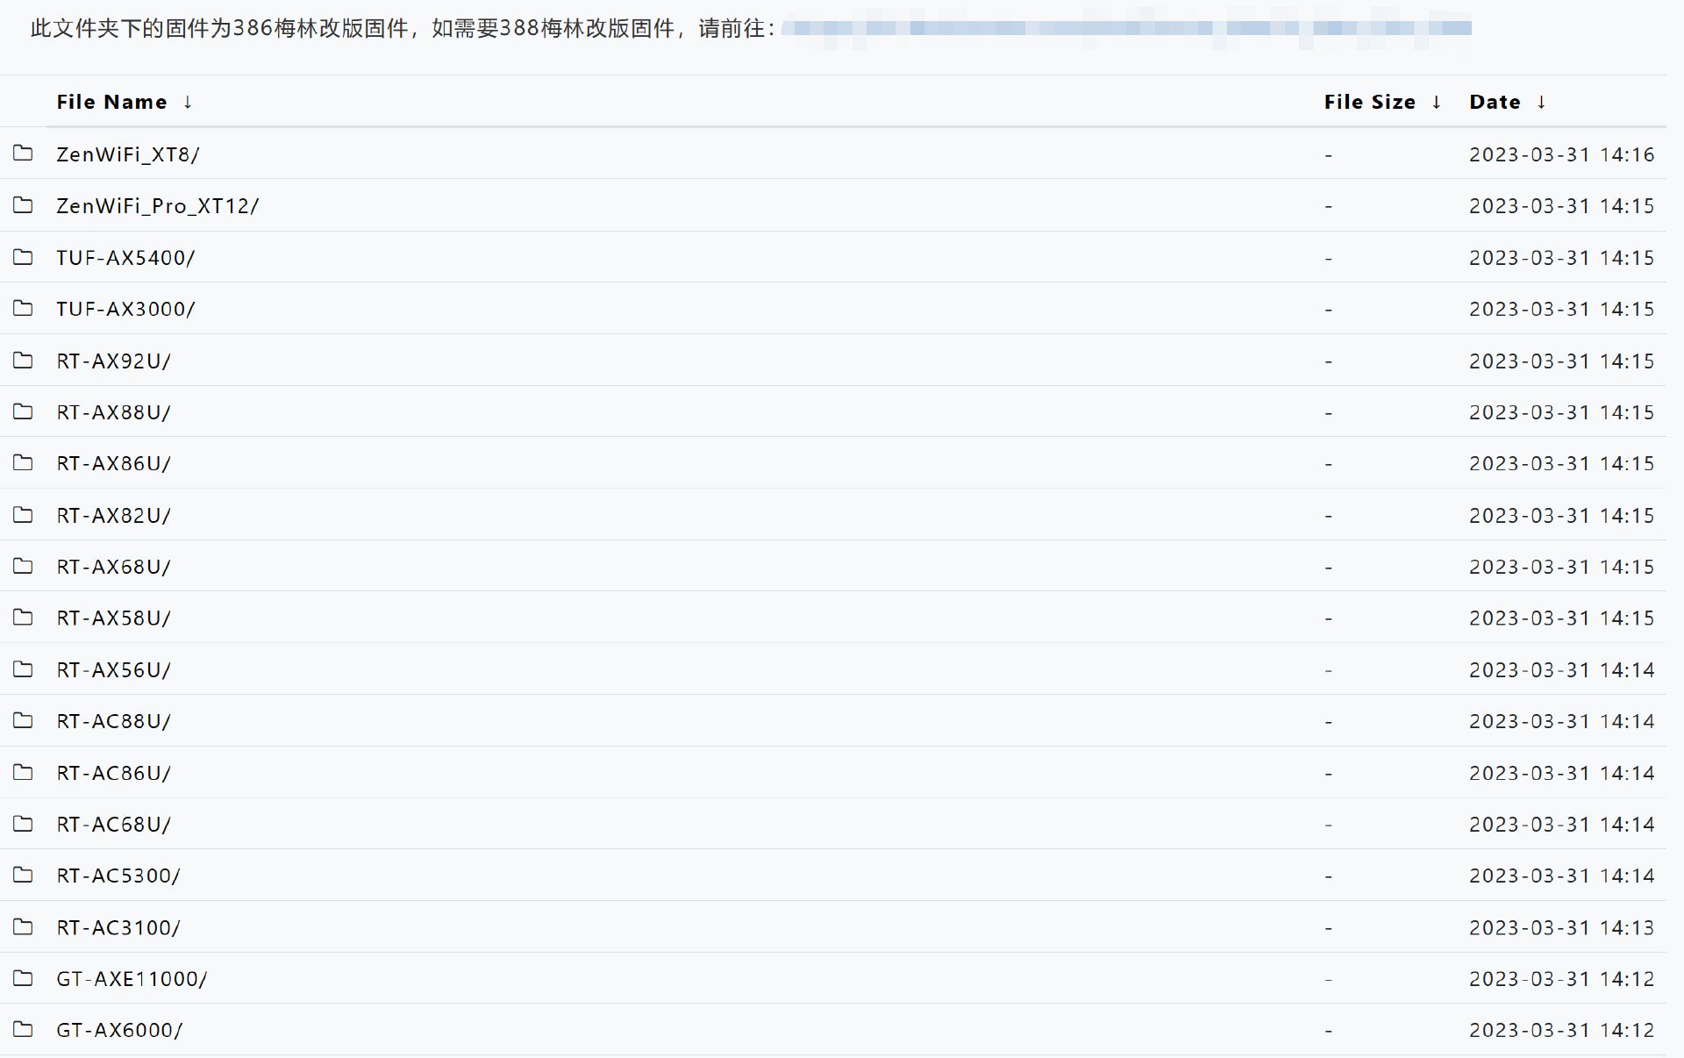Open the RT-AC5300/ folder
1684x1058 pixels.
point(118,876)
